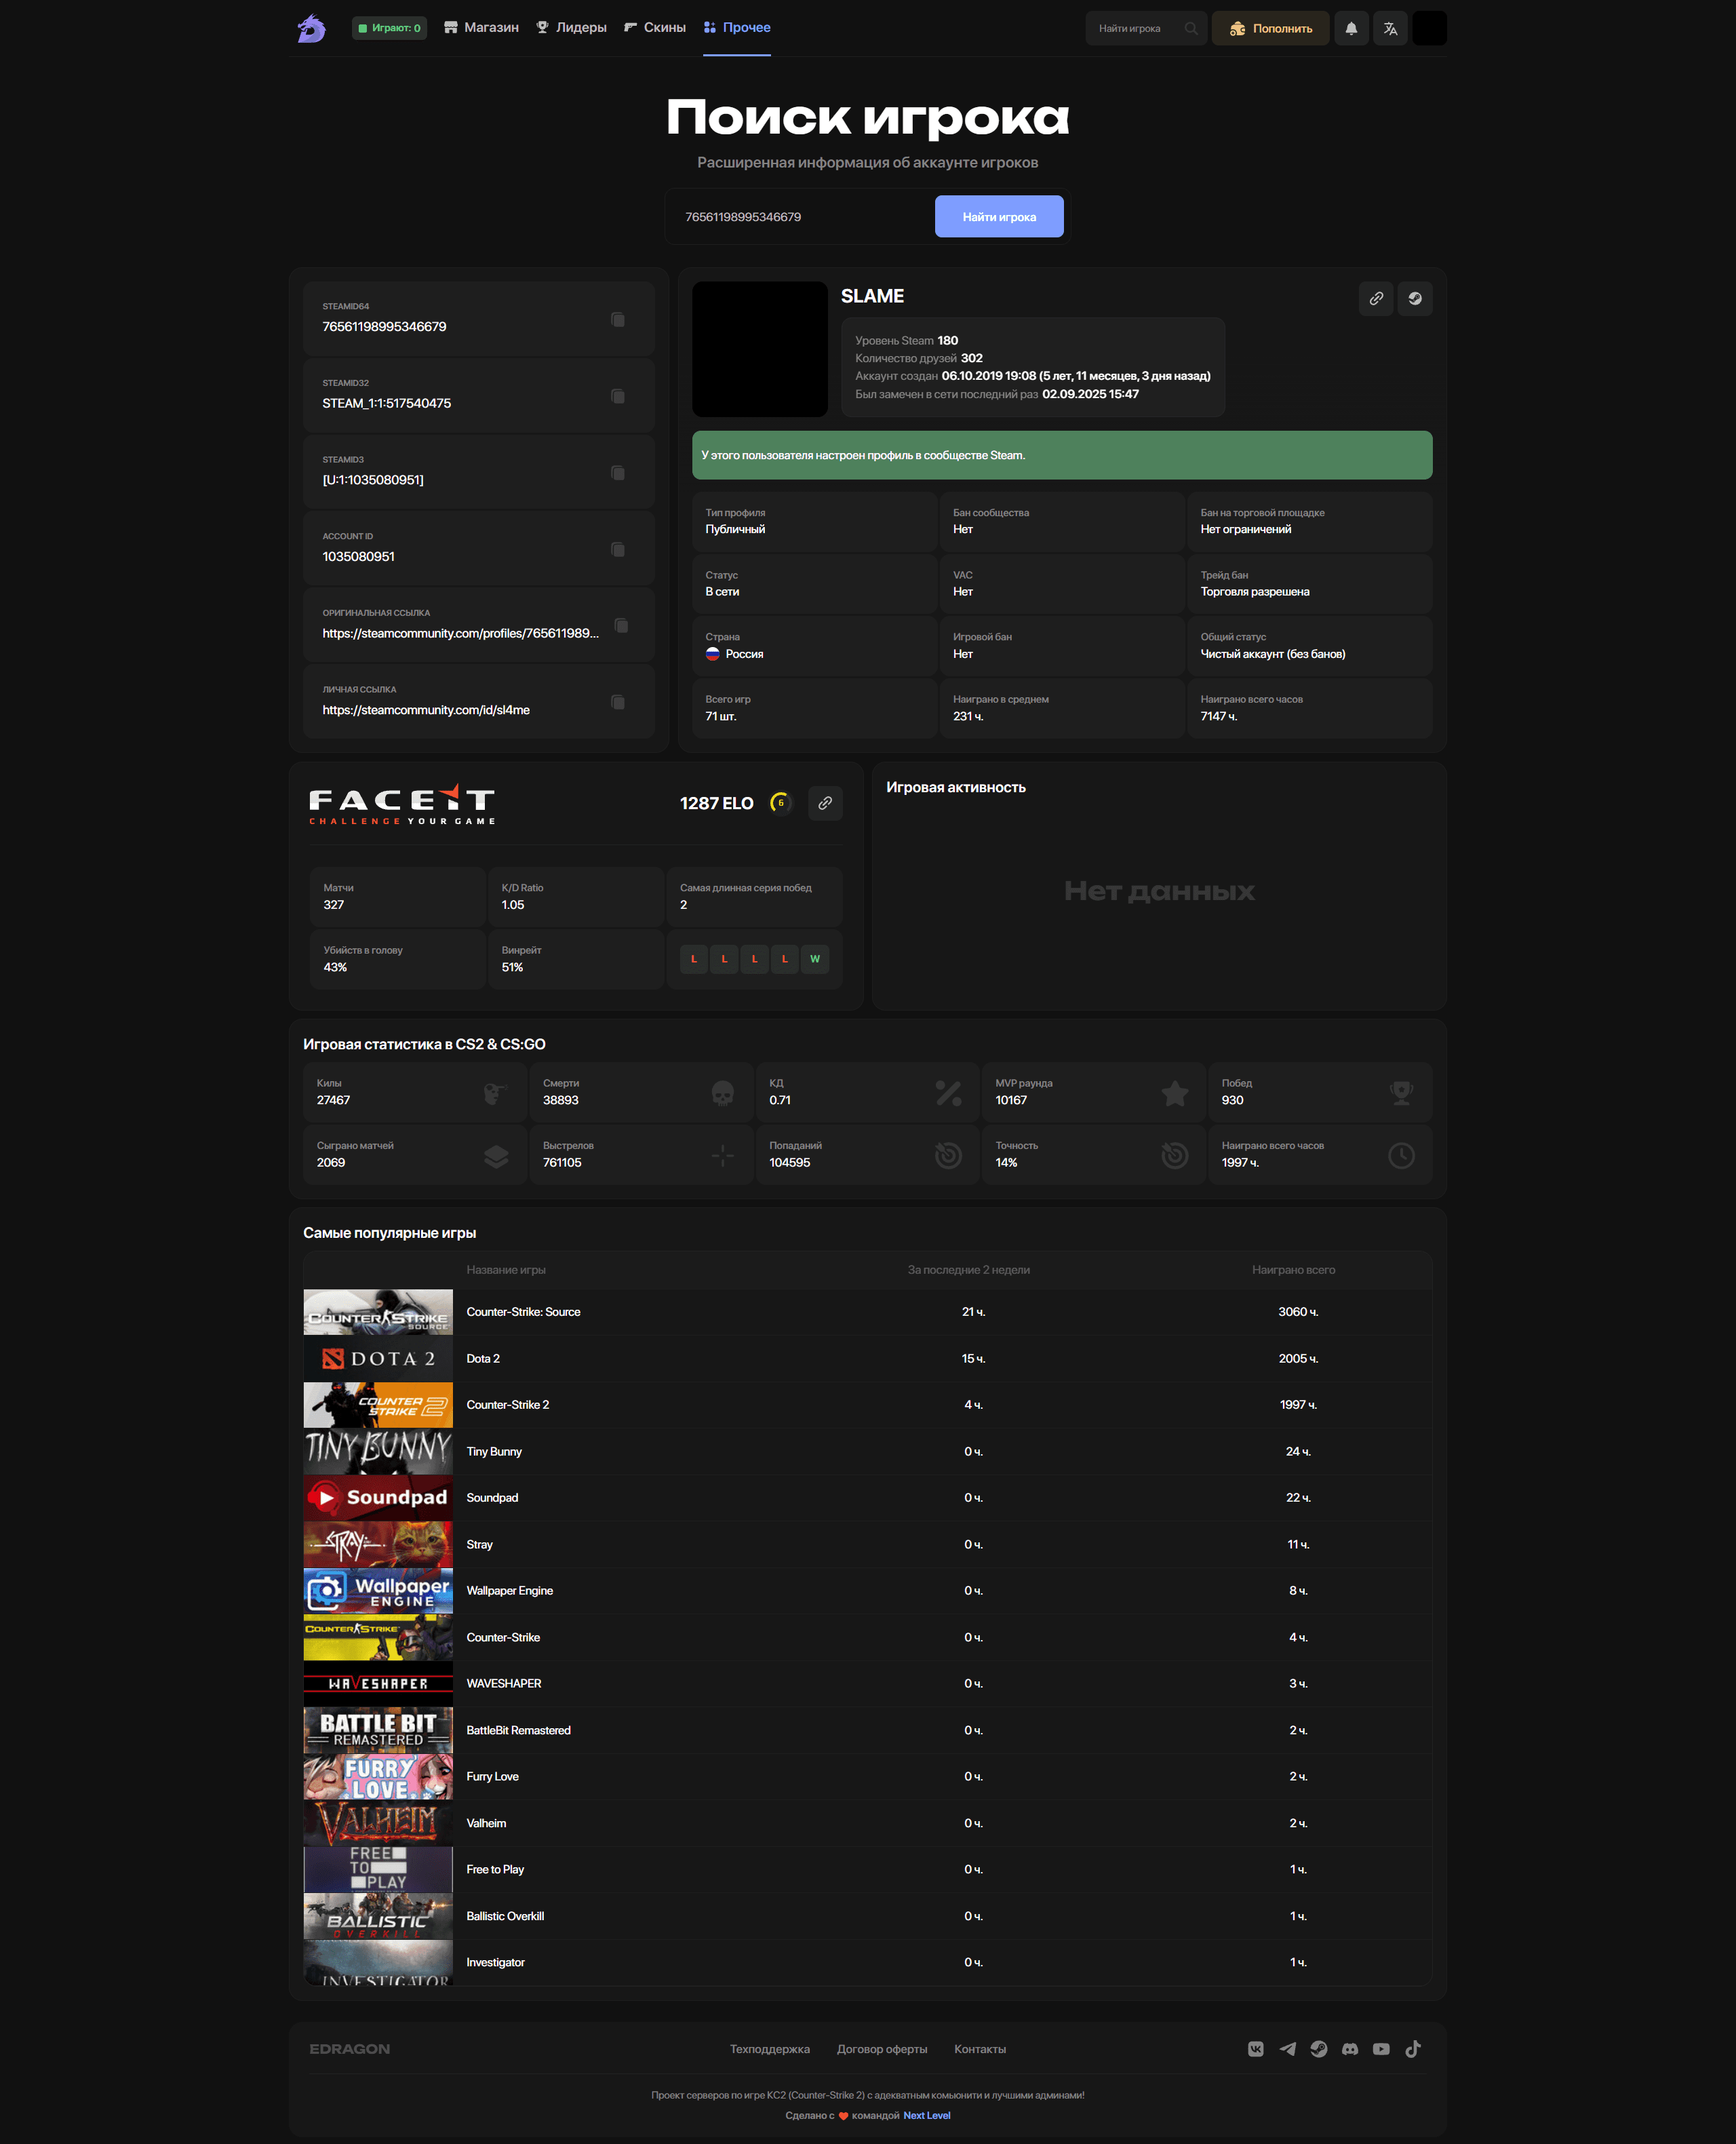Viewport: 1736px width, 2144px height.
Task: Open the Техподдержка footer link
Action: [x=770, y=2049]
